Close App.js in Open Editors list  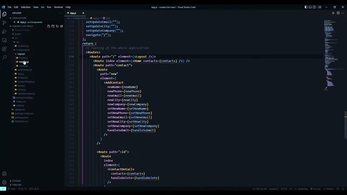[x=15, y=22]
